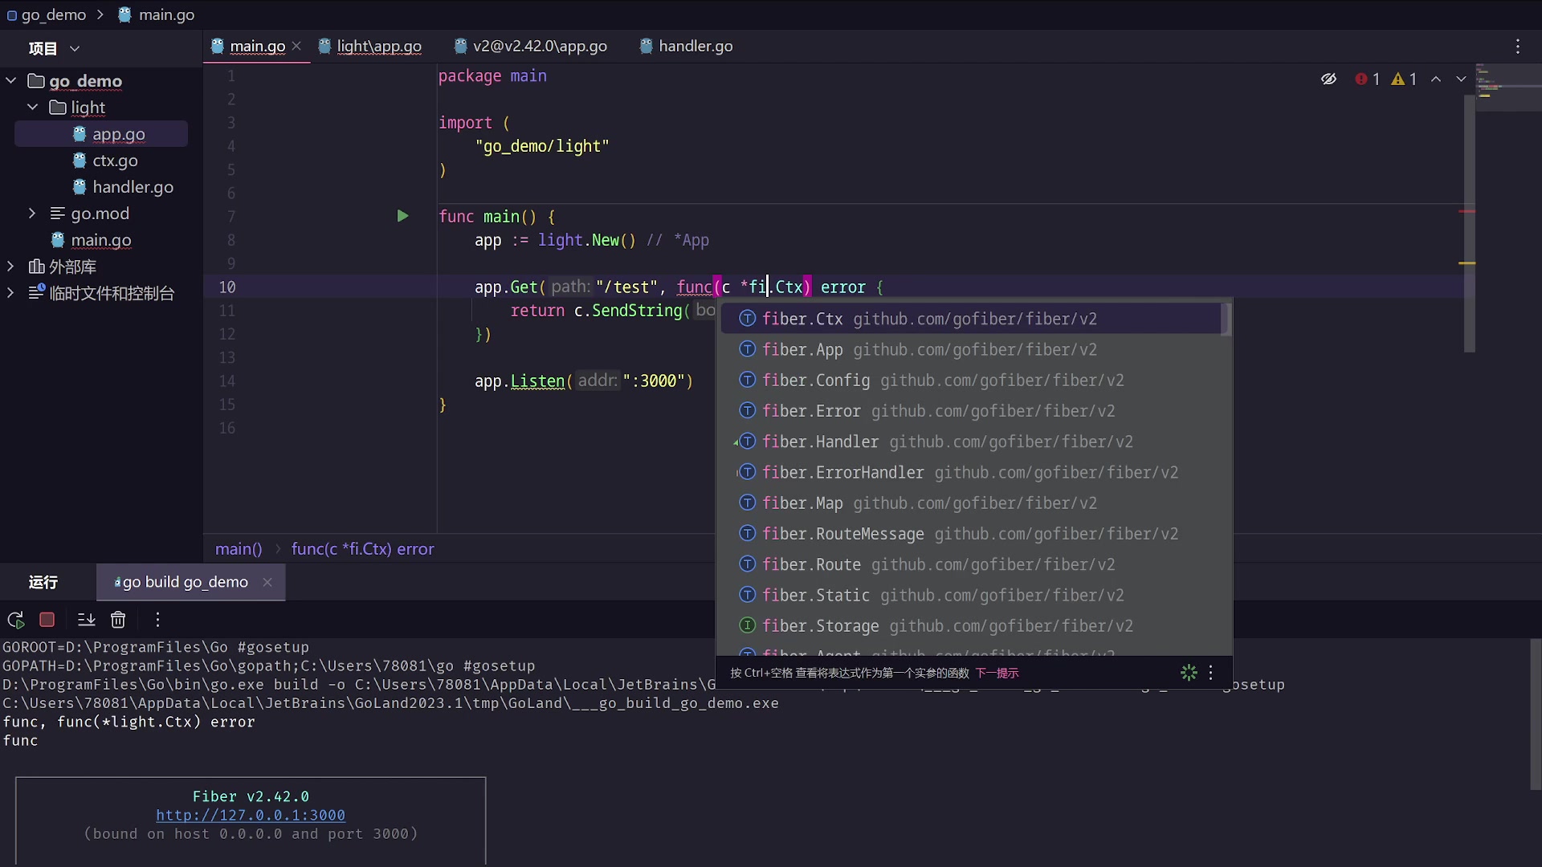Select app.go file in sidebar
The image size is (1542, 867).
pyautogui.click(x=120, y=133)
